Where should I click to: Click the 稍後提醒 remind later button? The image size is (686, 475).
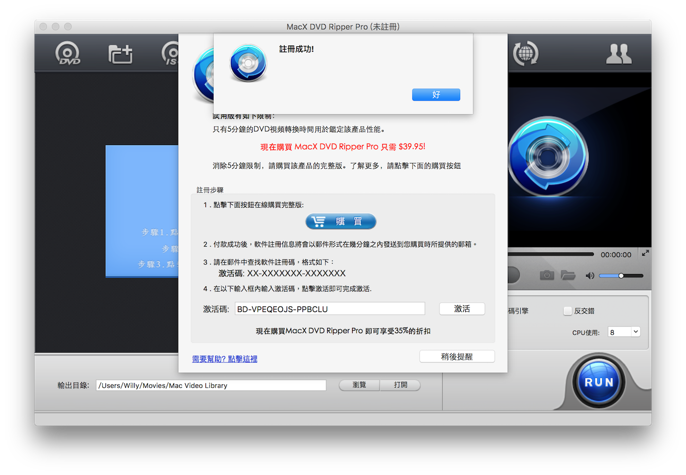[x=457, y=356]
